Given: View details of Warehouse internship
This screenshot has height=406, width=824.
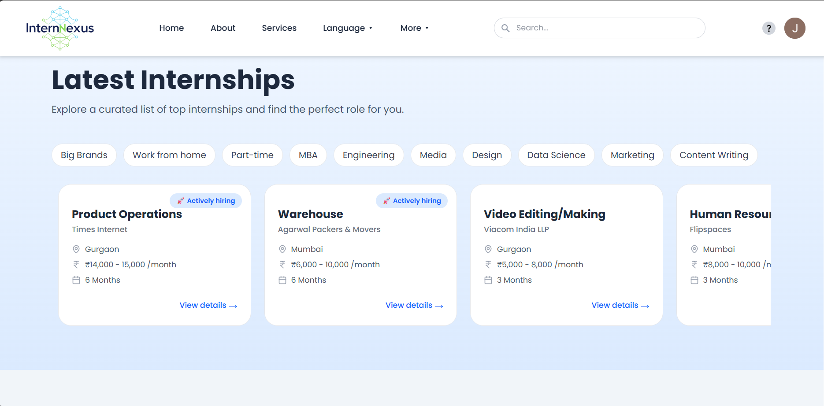Looking at the screenshot, I should 414,305.
